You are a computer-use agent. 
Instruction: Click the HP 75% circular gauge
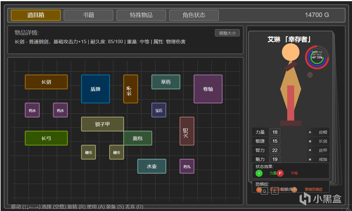(317, 57)
